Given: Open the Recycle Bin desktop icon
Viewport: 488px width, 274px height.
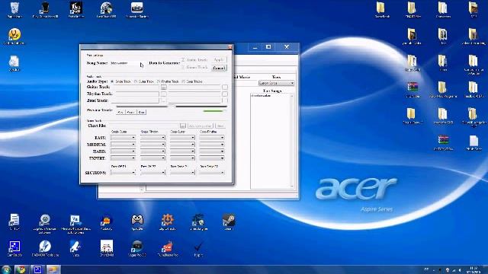Looking at the screenshot, I should tap(14, 9).
